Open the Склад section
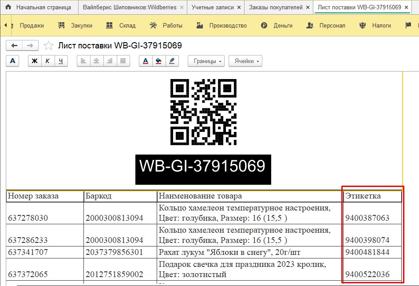 [x=121, y=26]
